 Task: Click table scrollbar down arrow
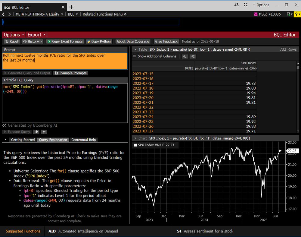[298, 131]
